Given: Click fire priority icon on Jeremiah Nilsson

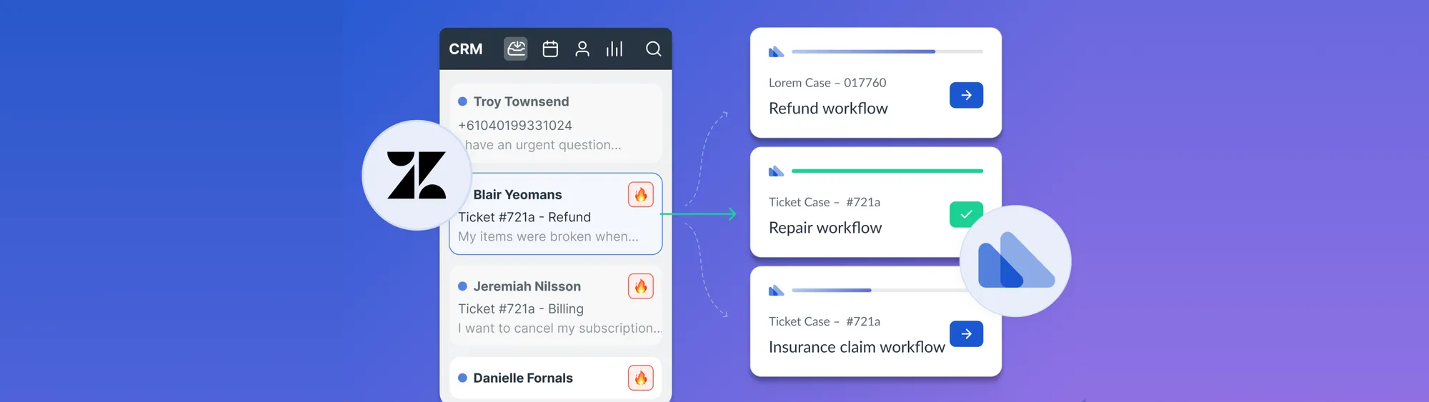Looking at the screenshot, I should pyautogui.click(x=641, y=286).
